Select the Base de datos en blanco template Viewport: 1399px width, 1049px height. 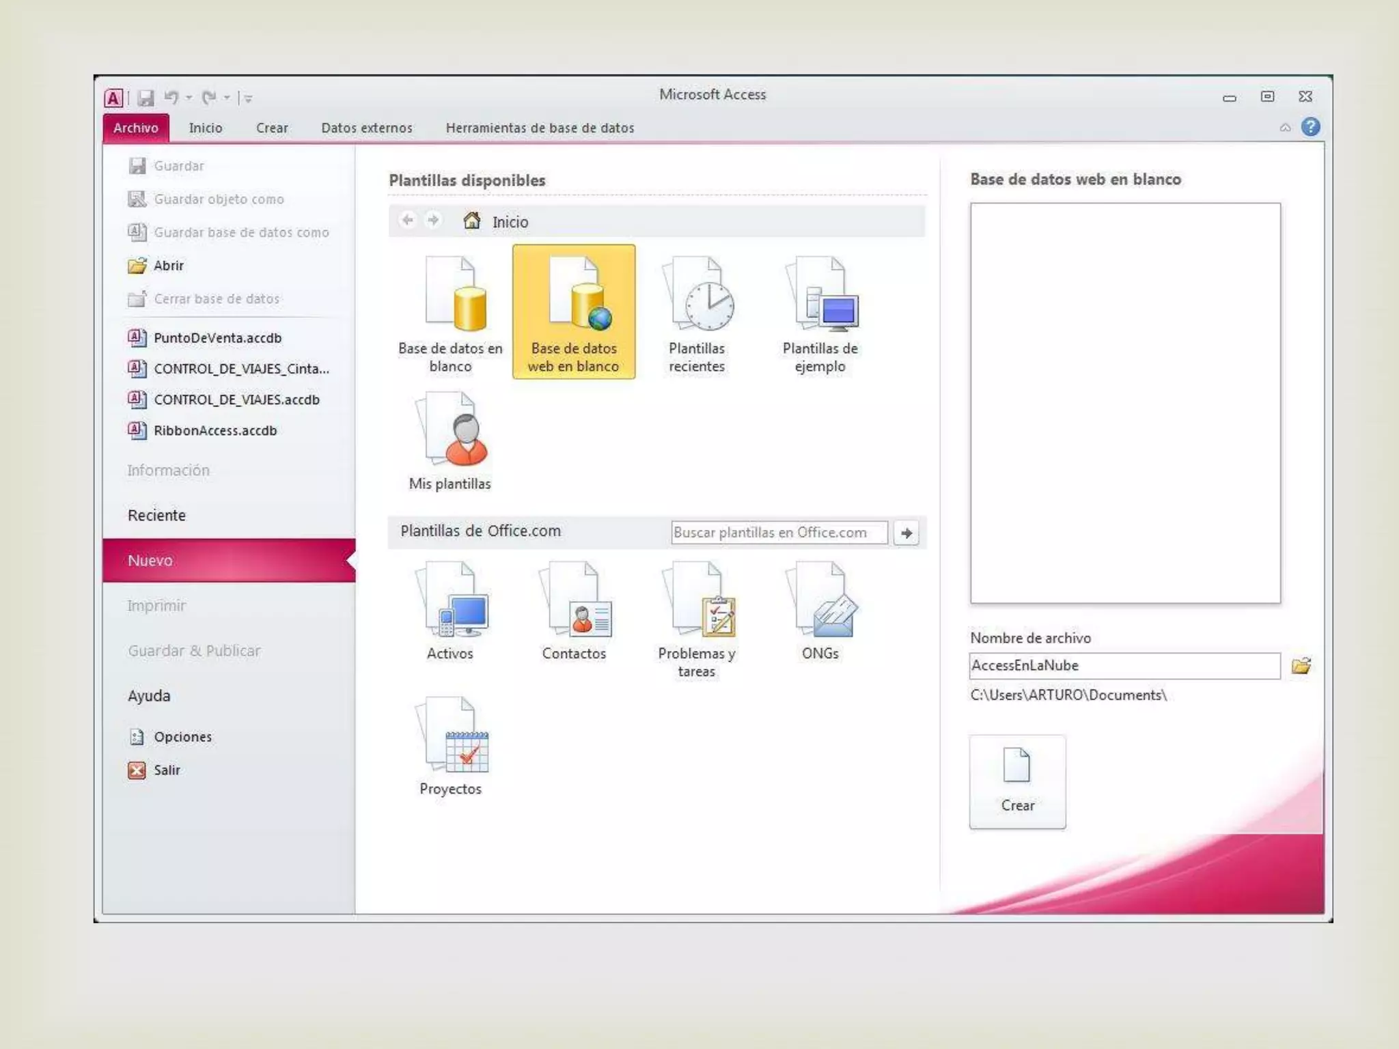[450, 312]
